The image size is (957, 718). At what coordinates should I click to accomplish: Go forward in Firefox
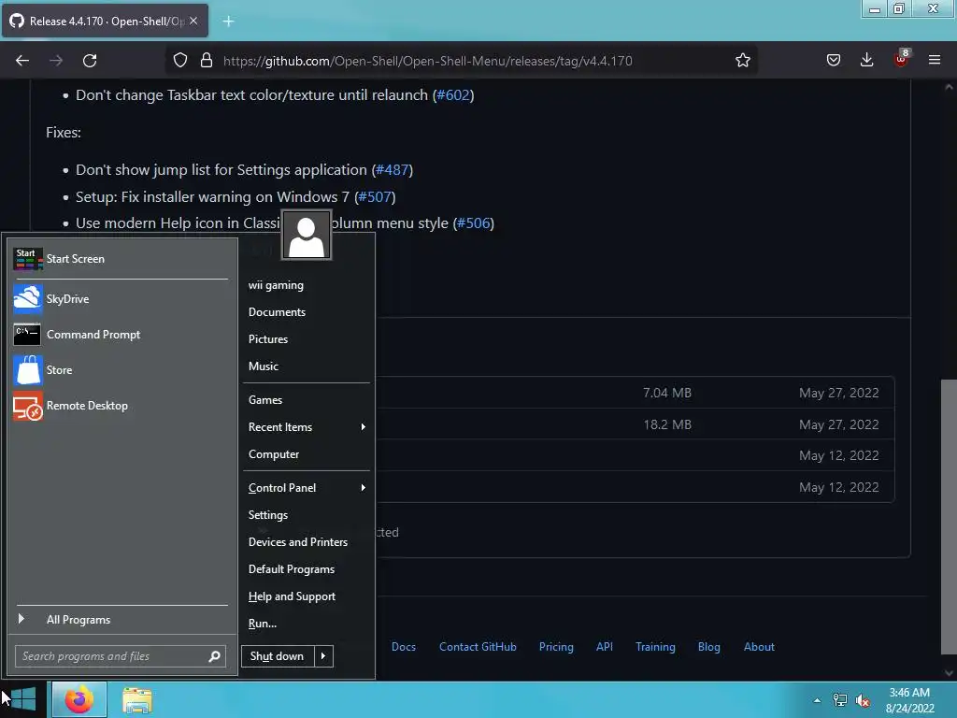(56, 61)
